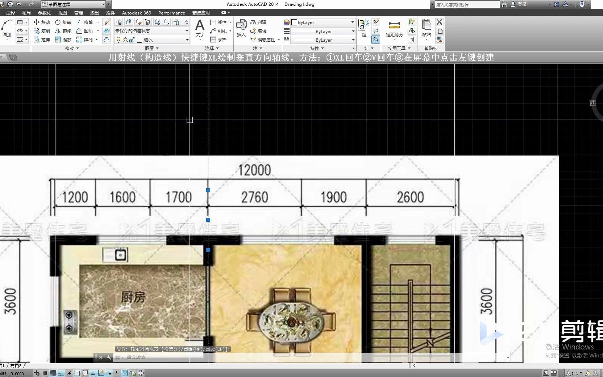Click the large Text (文字) tool

pyautogui.click(x=200, y=28)
